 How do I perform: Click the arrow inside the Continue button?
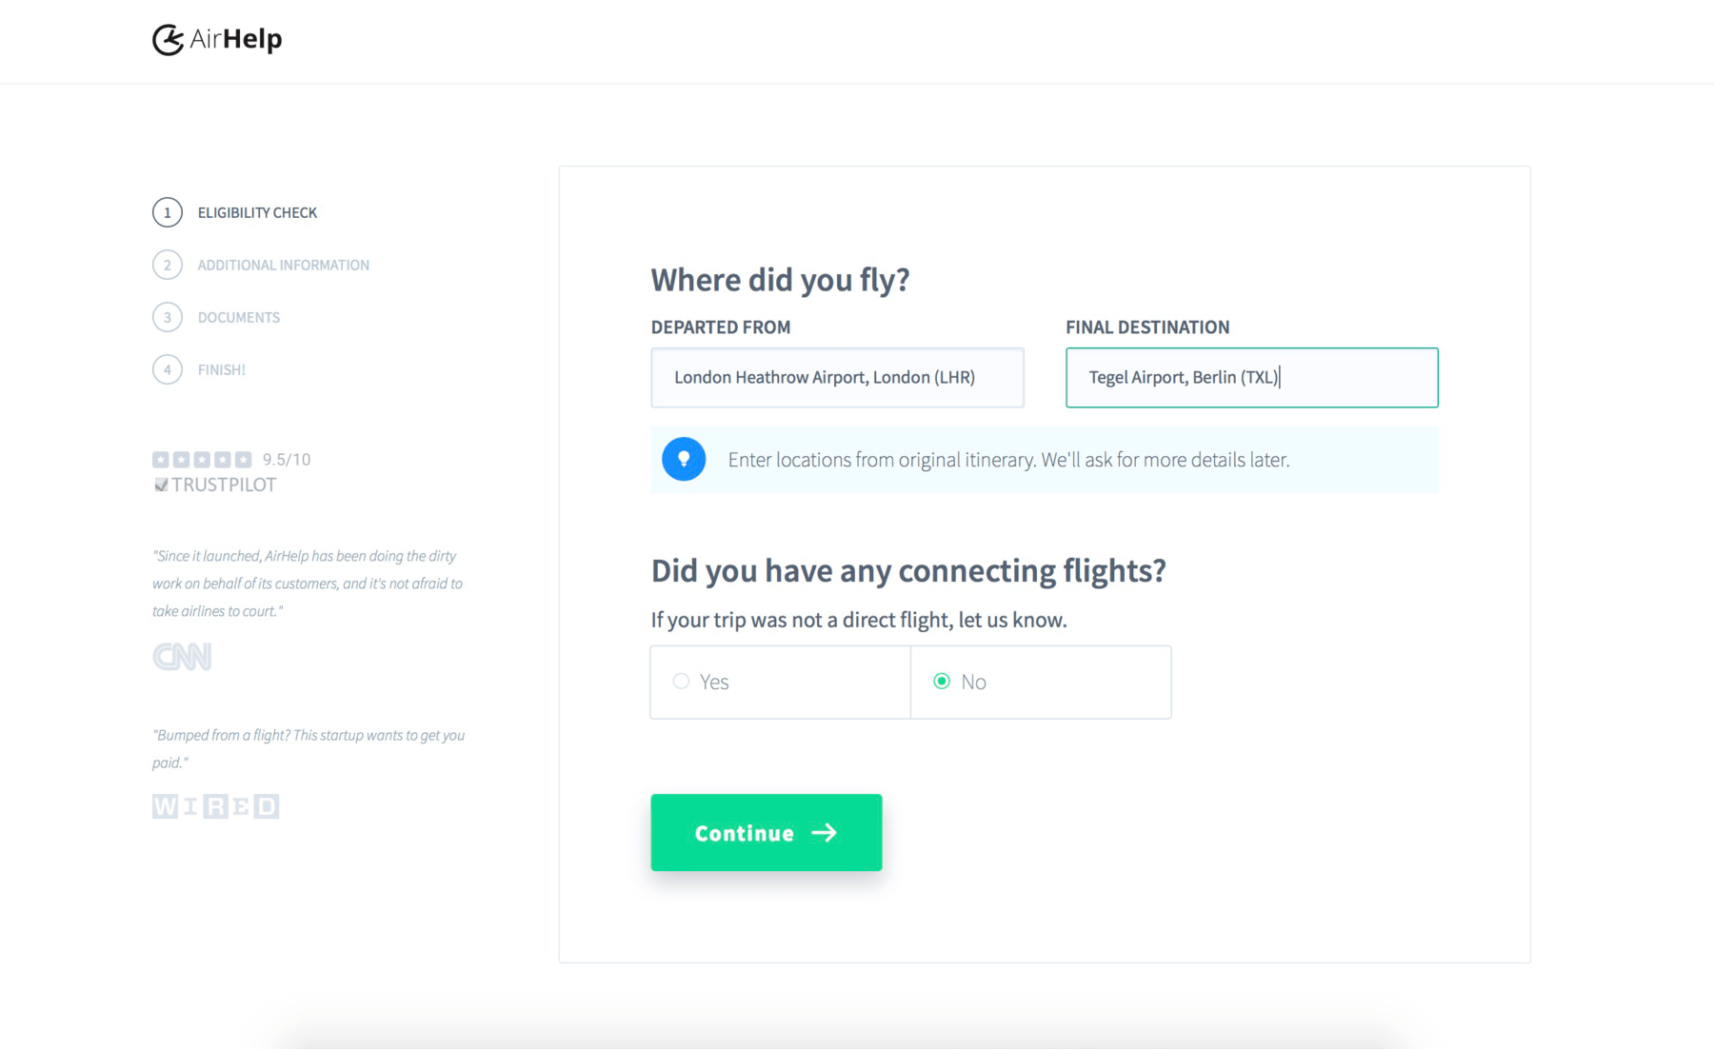[x=825, y=833]
